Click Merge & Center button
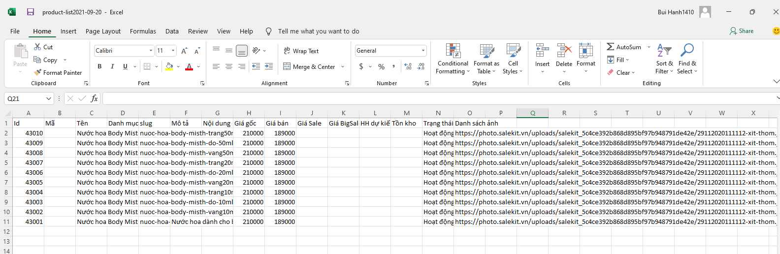 pyautogui.click(x=309, y=66)
